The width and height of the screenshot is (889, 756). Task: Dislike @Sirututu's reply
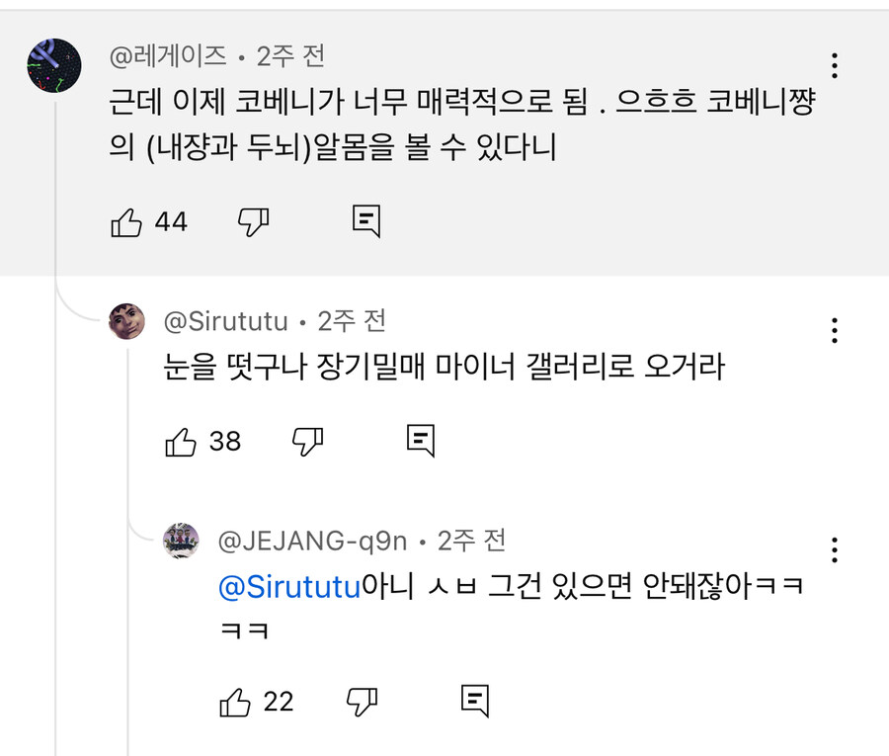[x=308, y=442]
